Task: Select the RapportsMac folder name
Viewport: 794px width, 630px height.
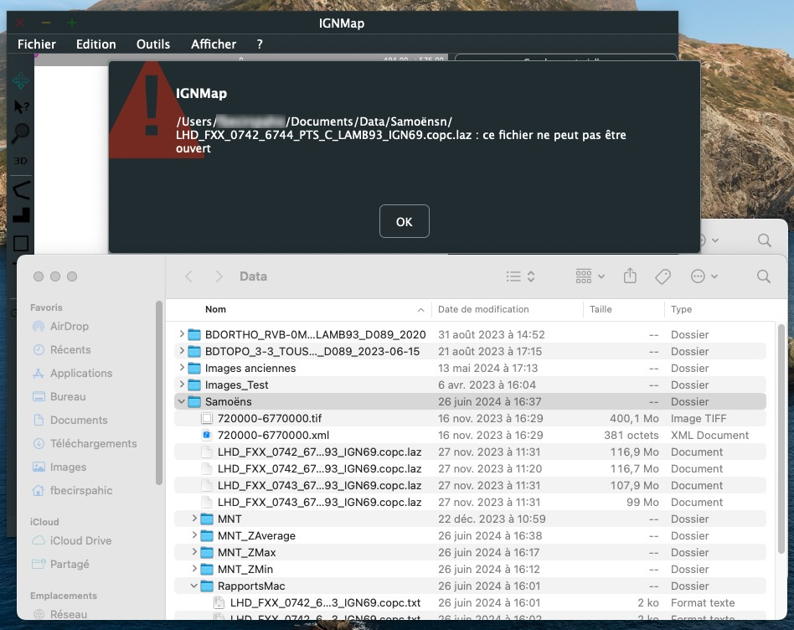Action: pos(251,586)
